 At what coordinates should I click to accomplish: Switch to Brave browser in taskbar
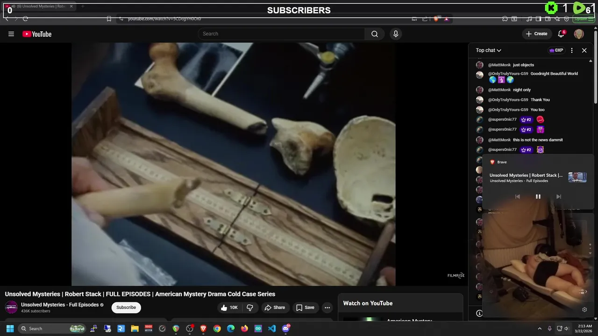tap(203, 329)
